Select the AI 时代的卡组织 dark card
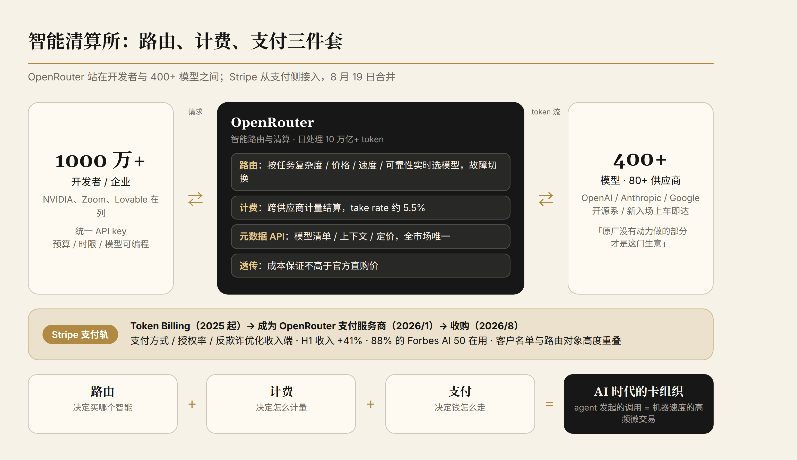Viewport: 797px width, 460px height. pyautogui.click(x=639, y=404)
